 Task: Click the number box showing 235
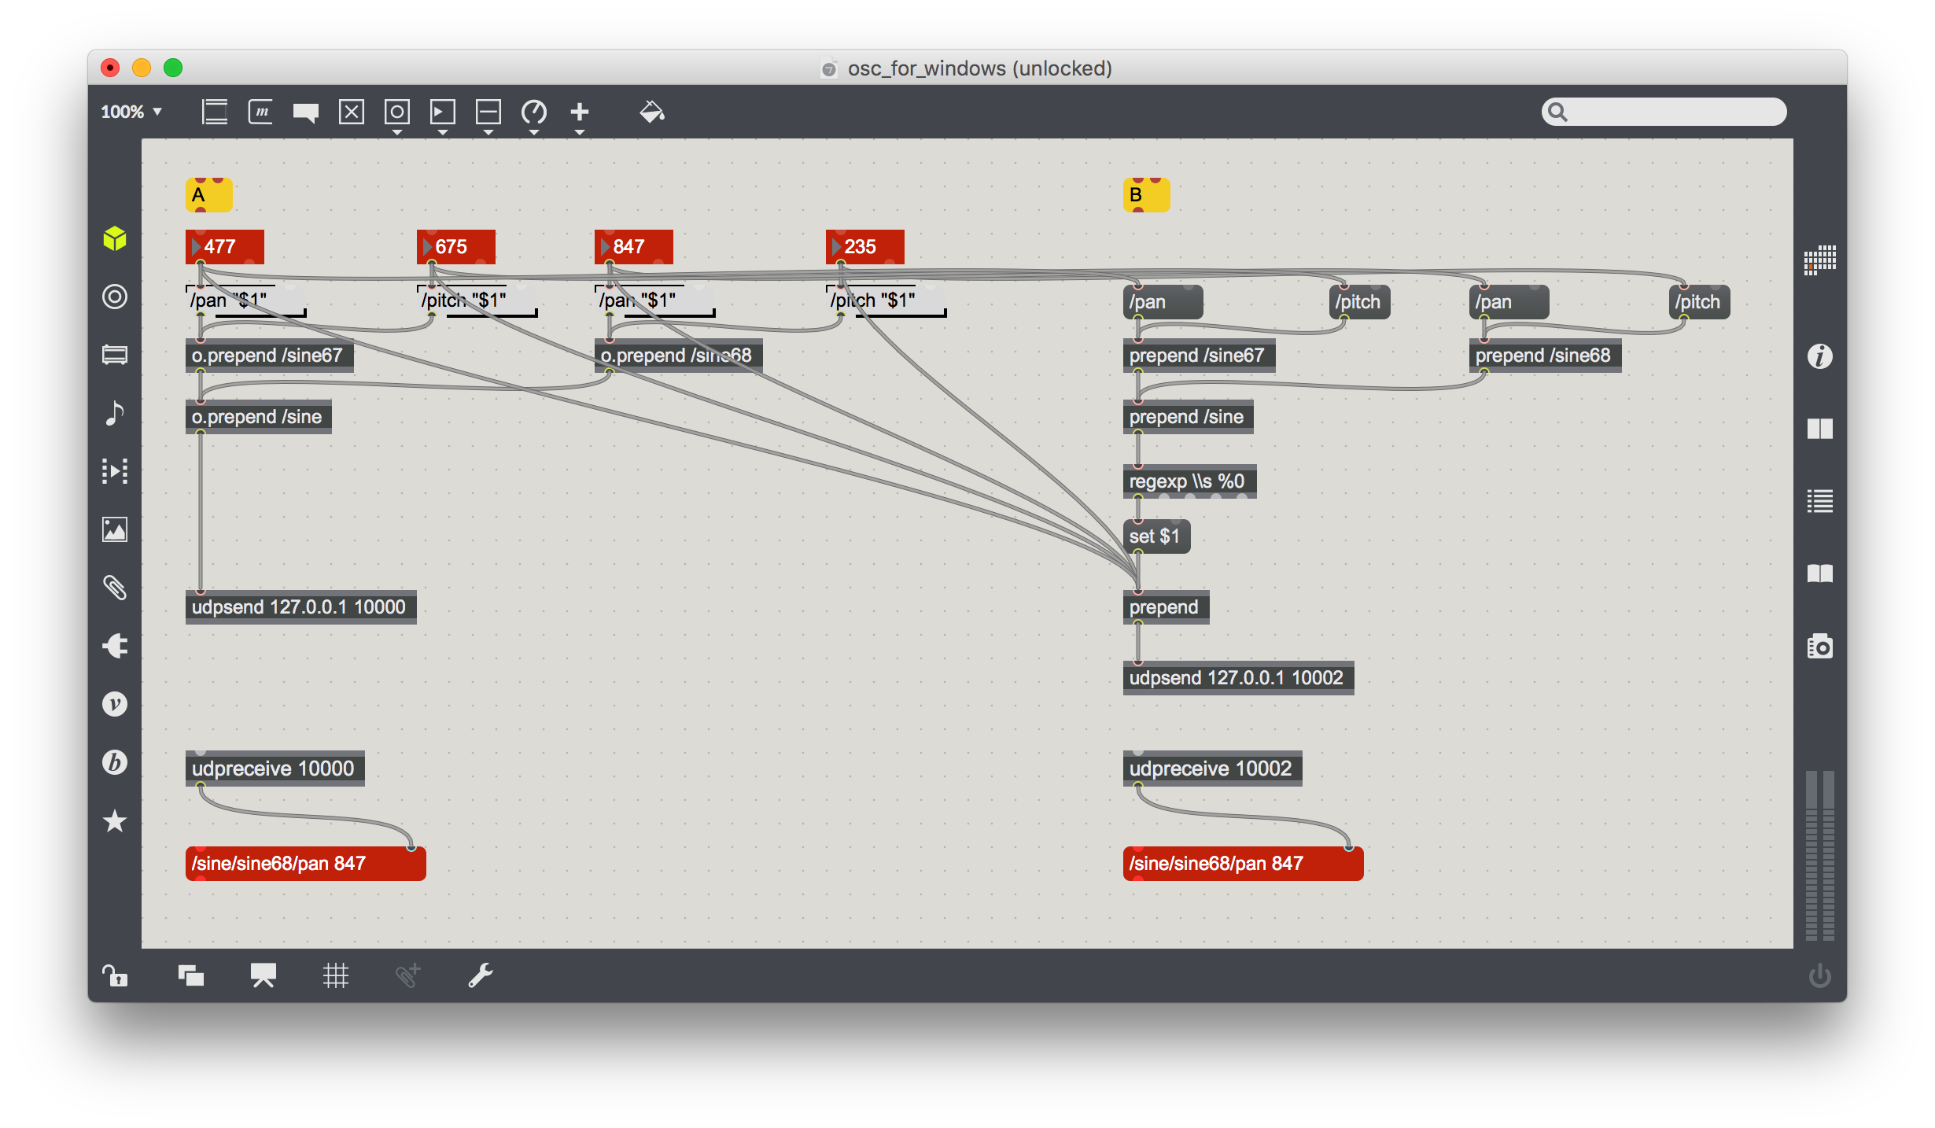pos(865,247)
